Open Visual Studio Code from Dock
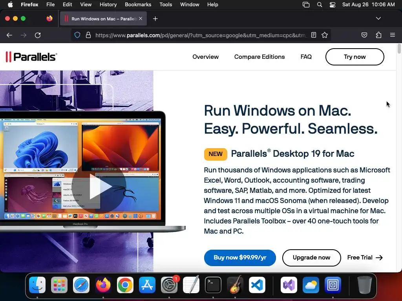 [x=257, y=285]
